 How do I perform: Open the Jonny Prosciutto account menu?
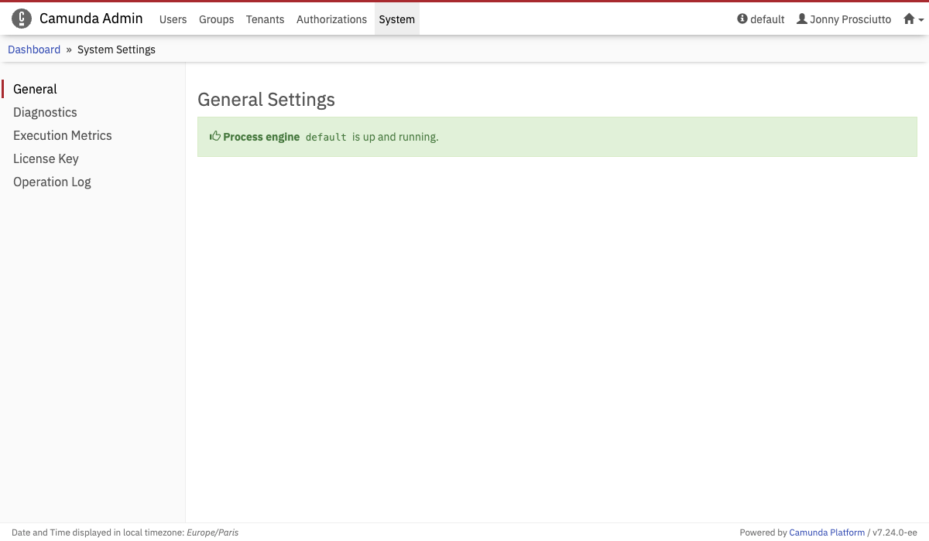click(848, 19)
